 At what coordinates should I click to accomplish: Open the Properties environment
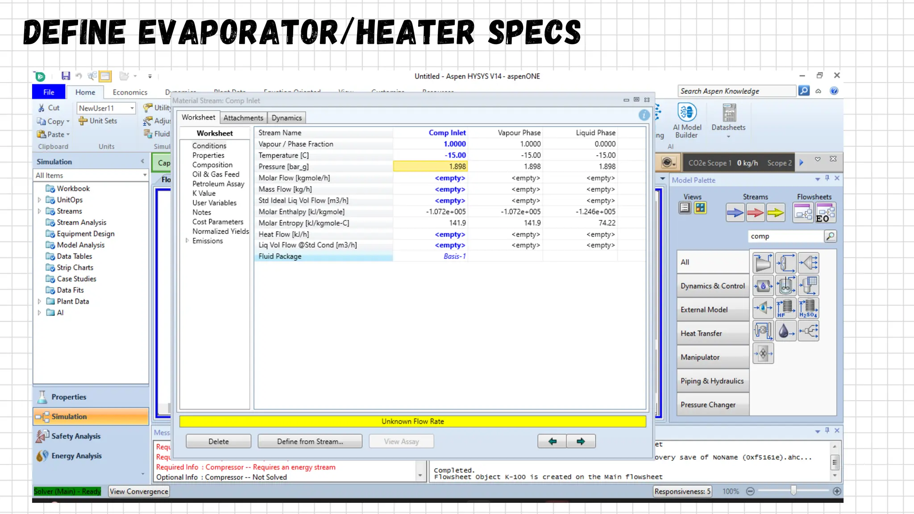pyautogui.click(x=91, y=397)
